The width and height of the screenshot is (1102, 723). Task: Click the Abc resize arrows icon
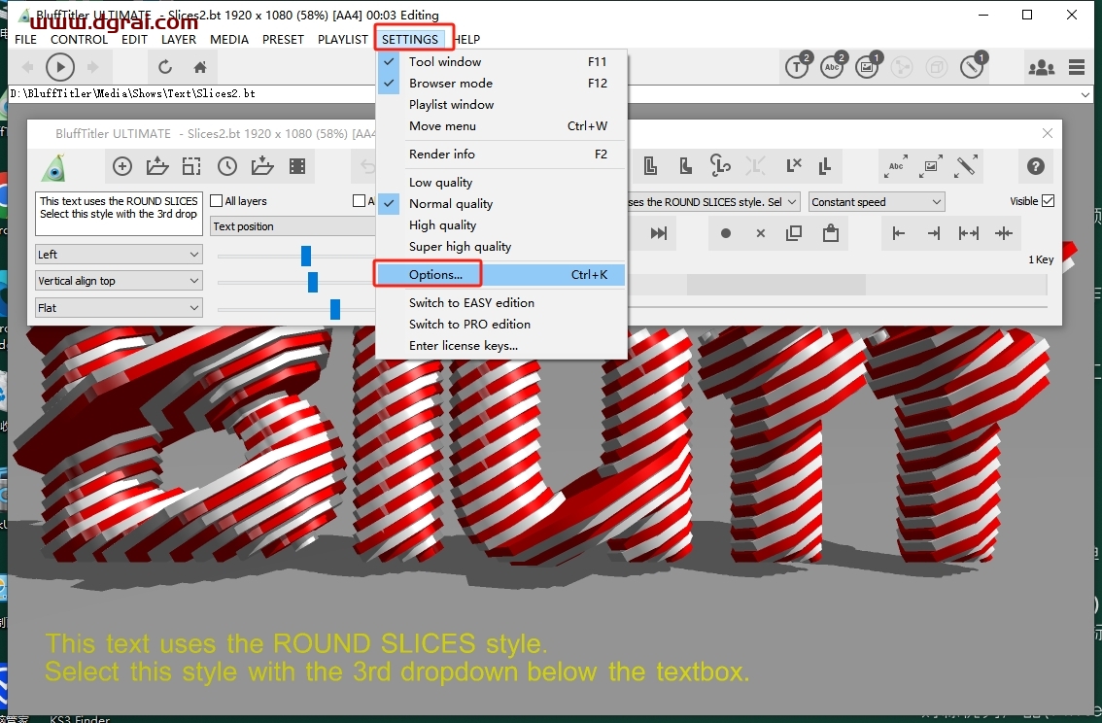[x=896, y=166]
